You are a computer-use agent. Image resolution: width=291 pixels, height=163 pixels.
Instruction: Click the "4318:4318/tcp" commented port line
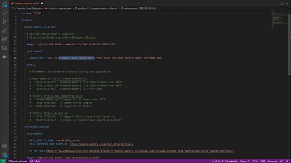[76, 82]
